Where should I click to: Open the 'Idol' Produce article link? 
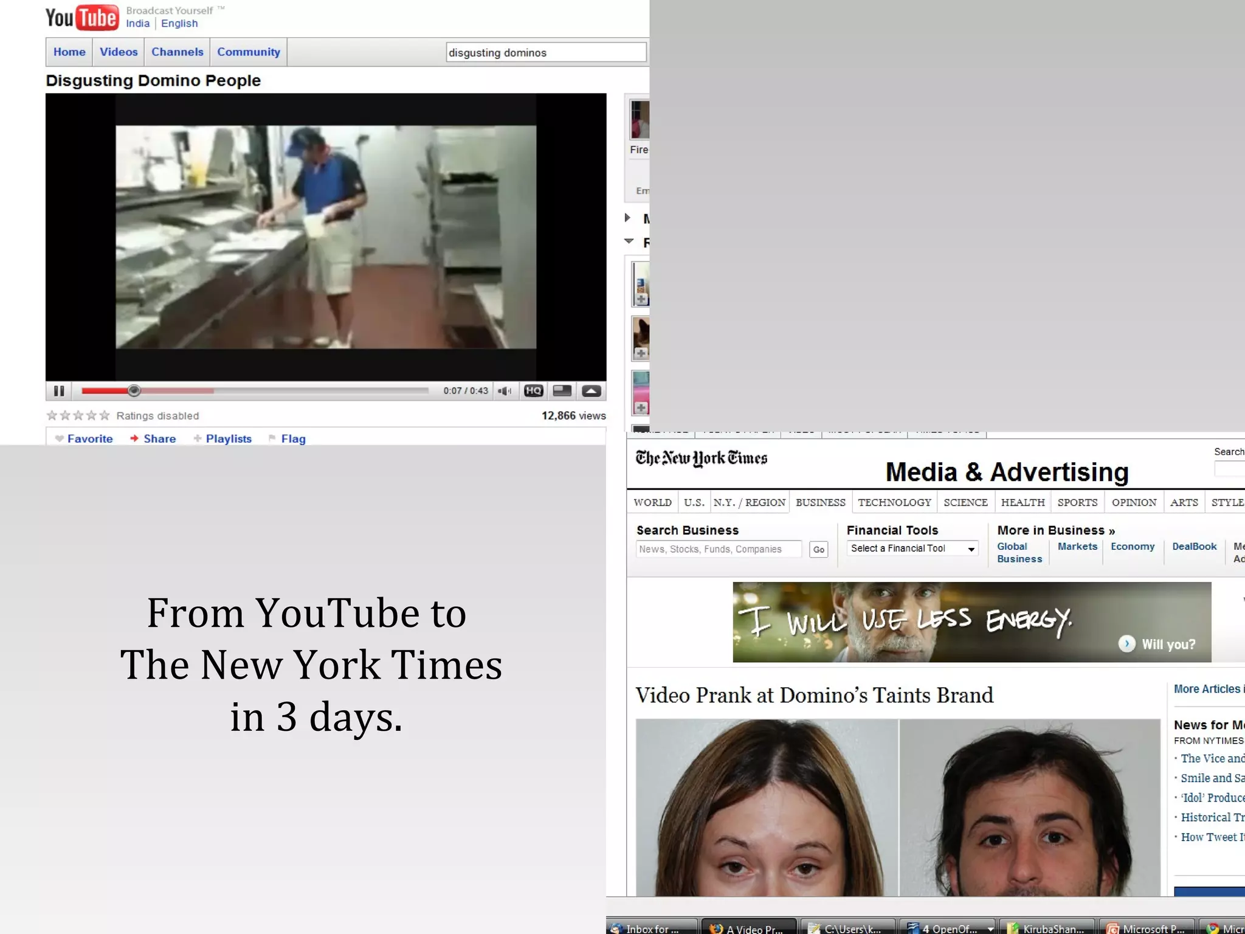click(1212, 797)
